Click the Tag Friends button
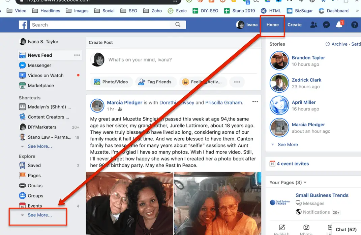 click(155, 82)
